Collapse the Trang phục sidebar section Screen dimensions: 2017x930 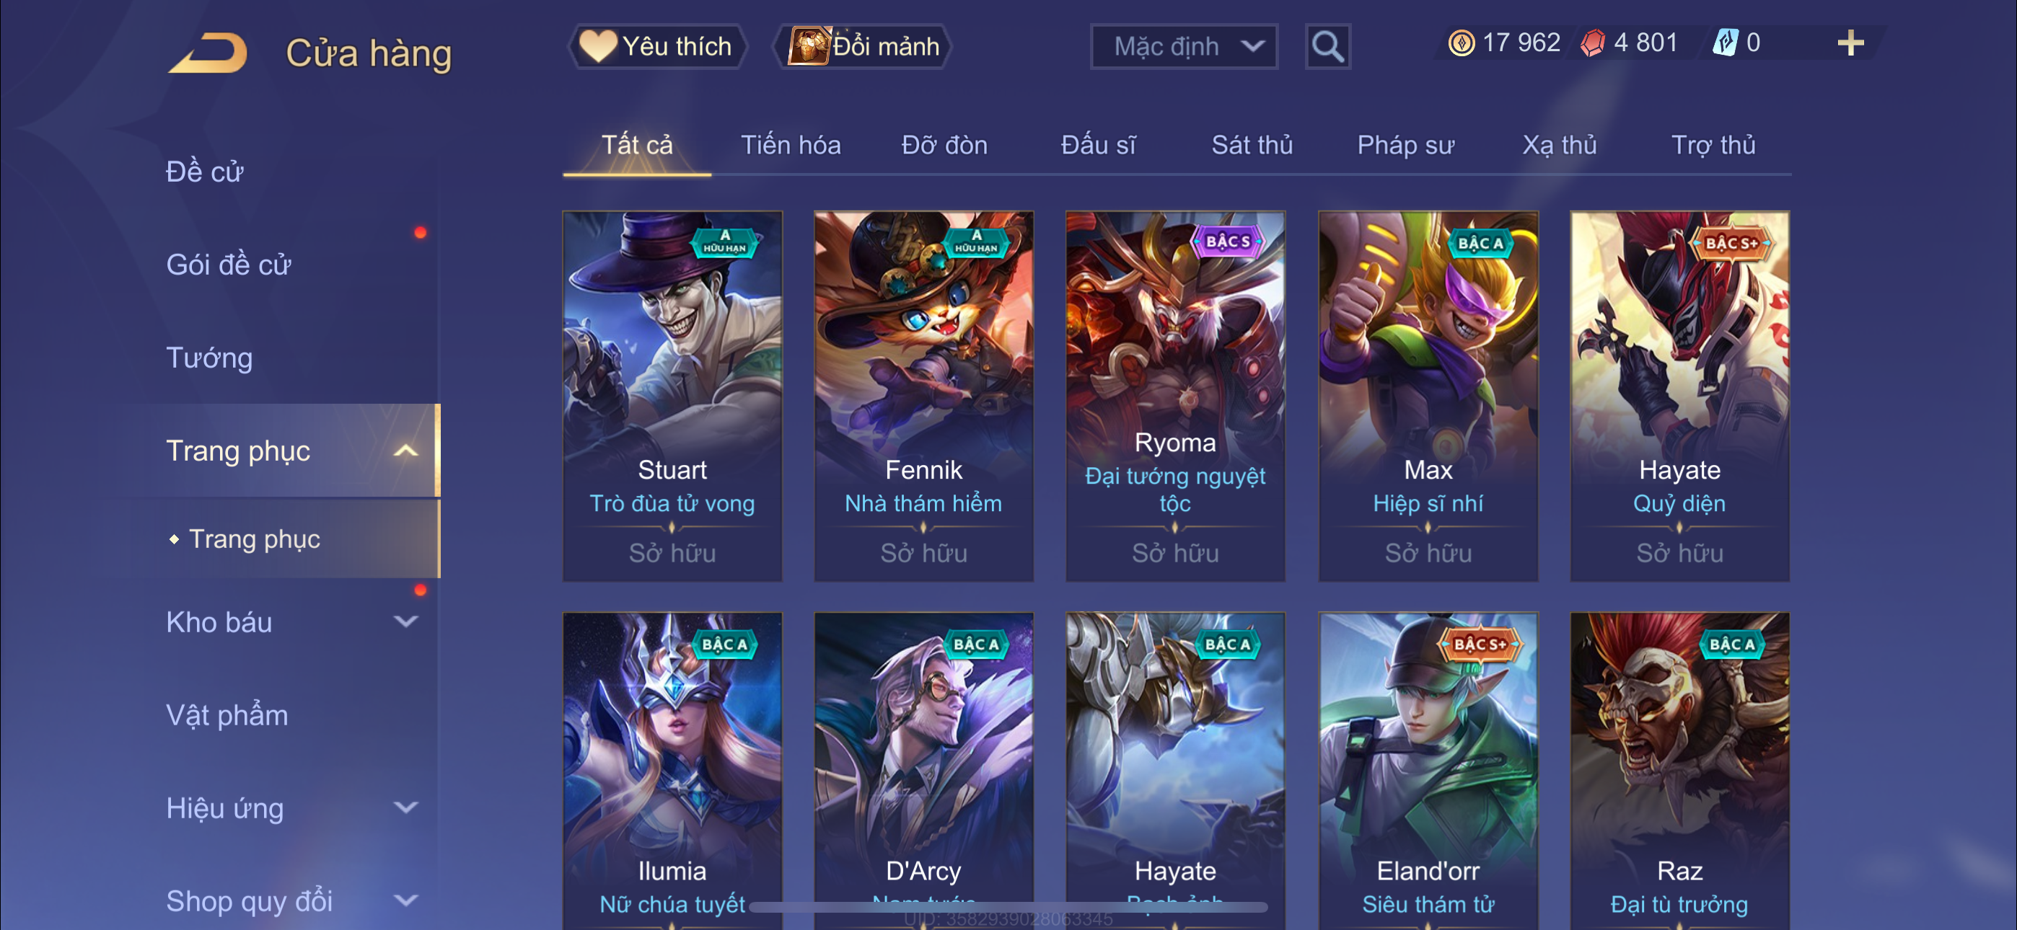tap(405, 451)
